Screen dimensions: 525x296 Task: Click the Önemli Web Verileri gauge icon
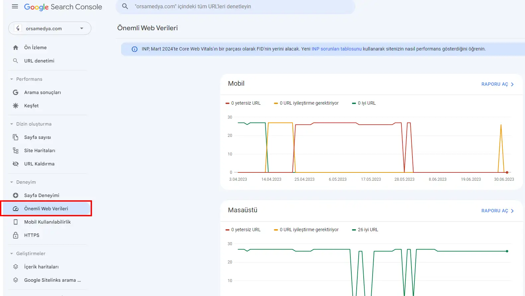coord(16,209)
